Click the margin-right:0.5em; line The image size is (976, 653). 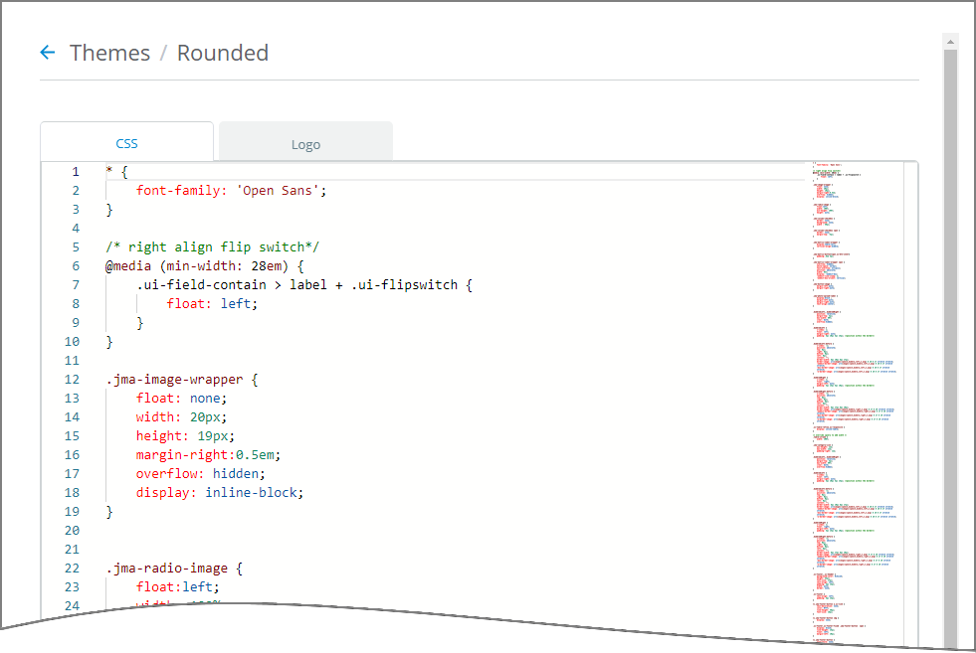pos(209,454)
